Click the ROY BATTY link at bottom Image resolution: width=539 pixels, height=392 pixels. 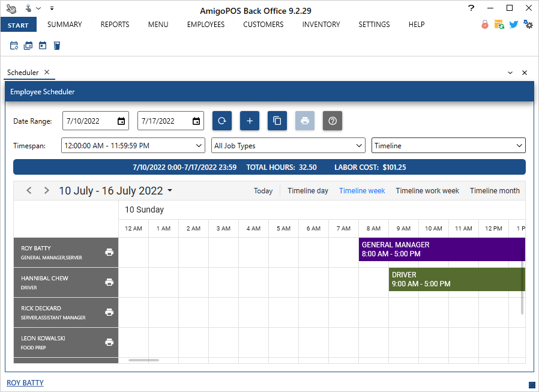(x=25, y=383)
